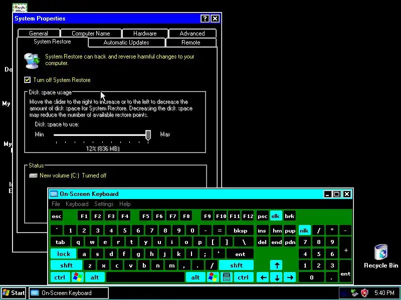
Task: Click the q letter key
Action: pos(78,242)
